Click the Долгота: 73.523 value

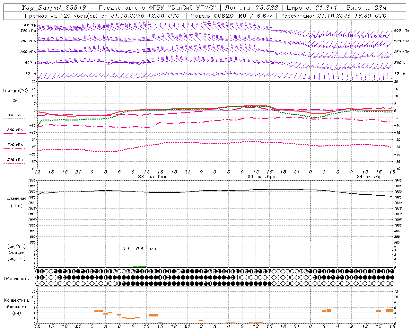[251, 8]
